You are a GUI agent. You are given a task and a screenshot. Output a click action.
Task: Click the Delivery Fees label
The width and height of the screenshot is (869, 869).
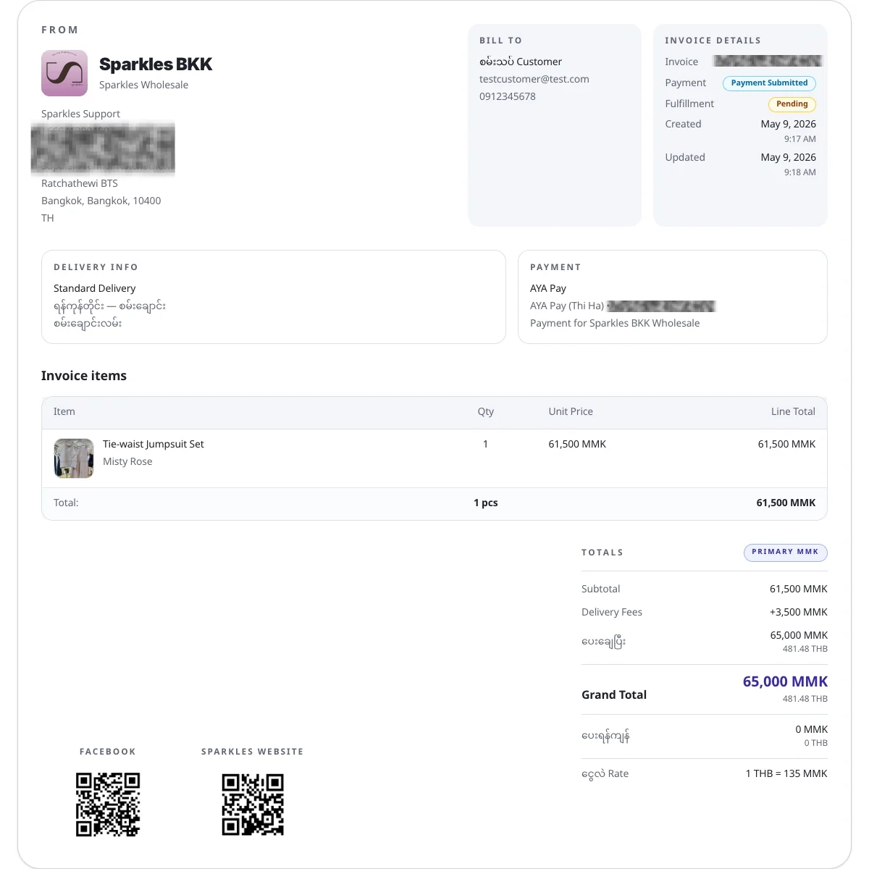[612, 612]
